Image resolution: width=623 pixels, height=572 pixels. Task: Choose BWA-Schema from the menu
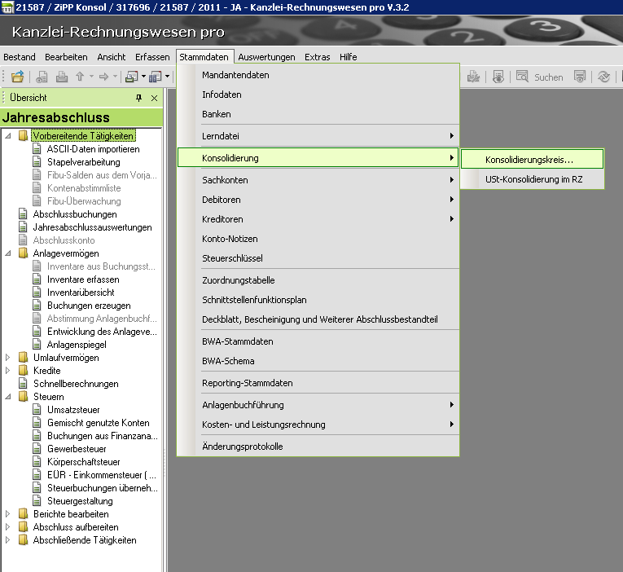318,360
